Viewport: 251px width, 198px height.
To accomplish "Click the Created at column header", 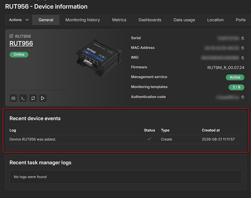I will coord(211,130).
